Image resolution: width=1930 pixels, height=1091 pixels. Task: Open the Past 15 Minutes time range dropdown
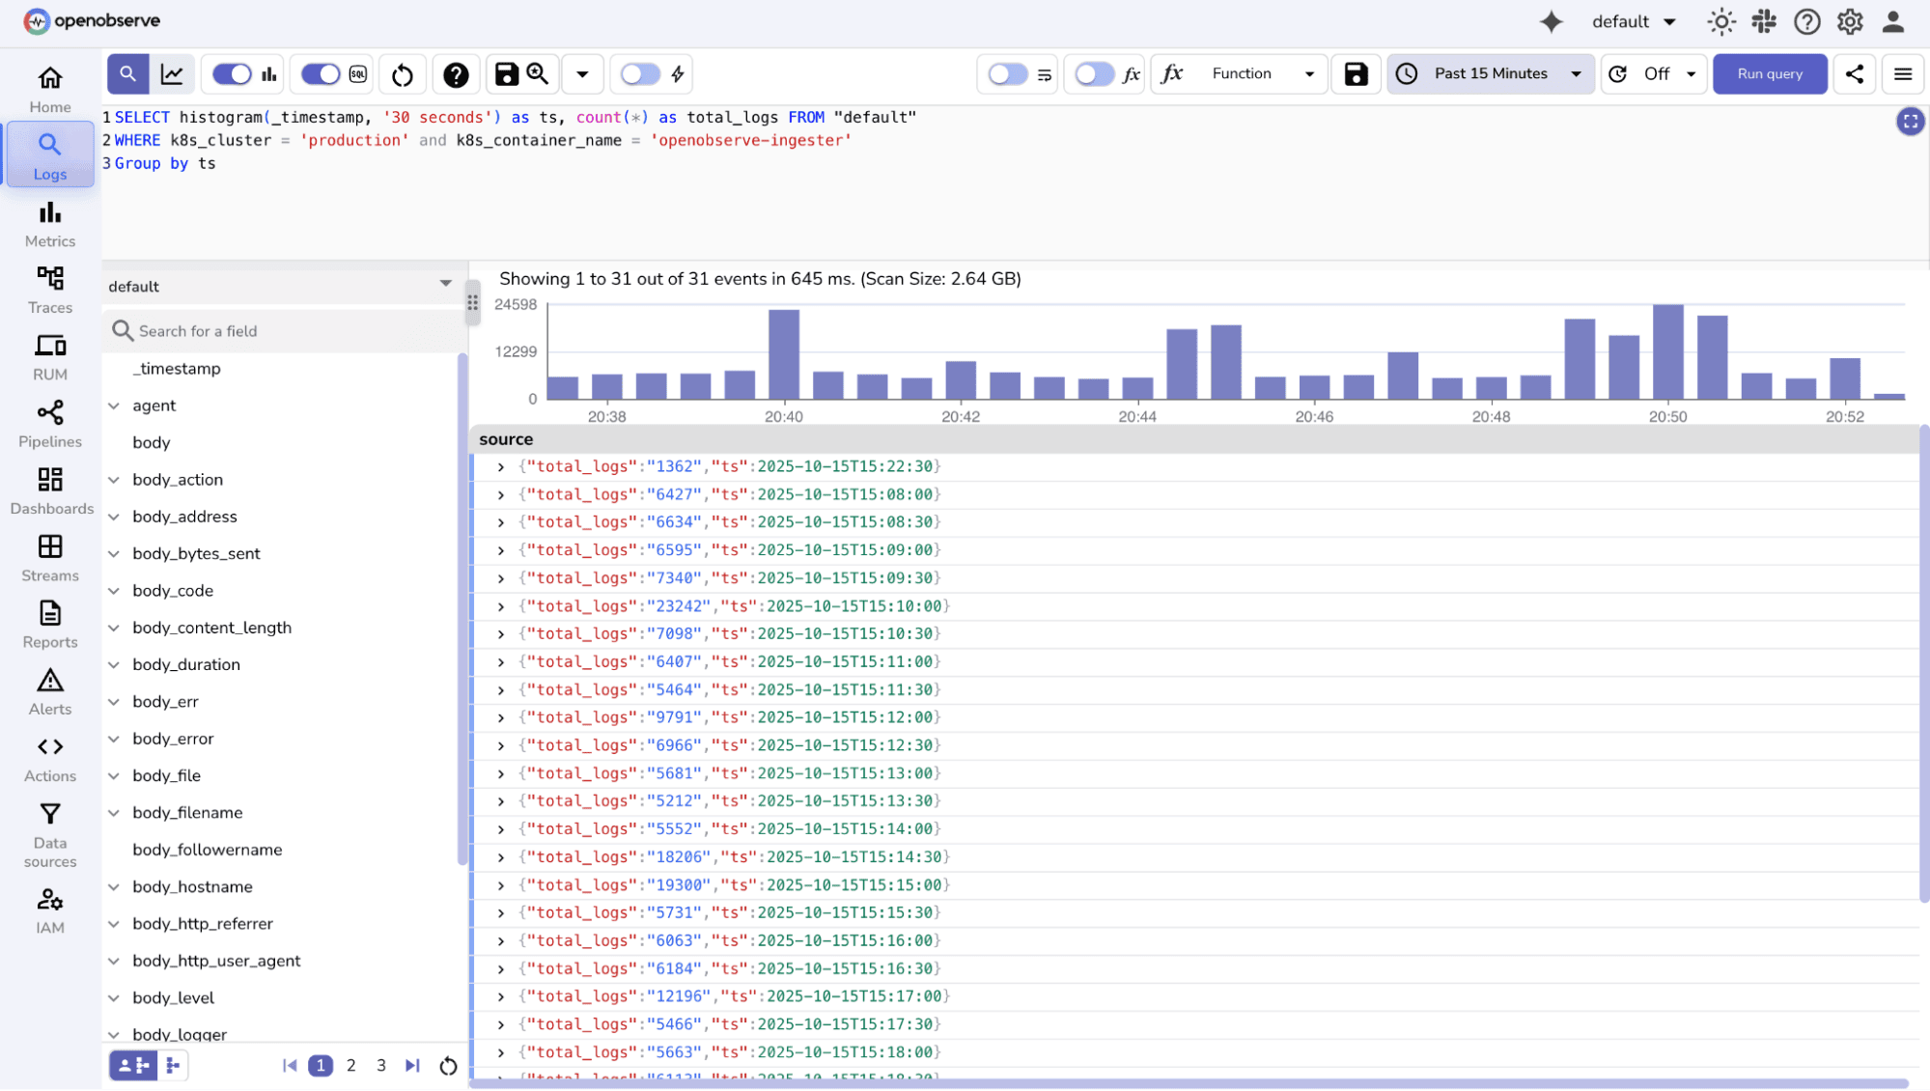pos(1490,73)
